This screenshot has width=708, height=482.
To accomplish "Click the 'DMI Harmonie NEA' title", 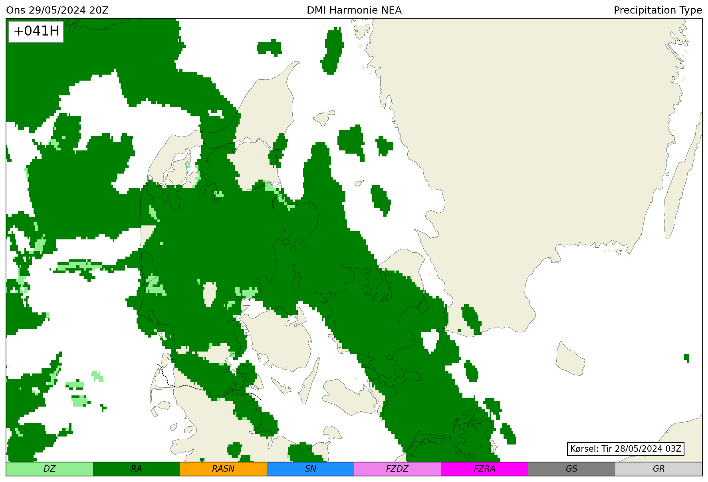I will tap(354, 10).
